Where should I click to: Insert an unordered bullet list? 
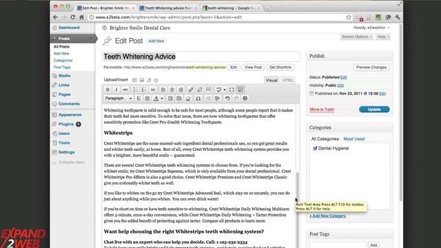click(135, 90)
